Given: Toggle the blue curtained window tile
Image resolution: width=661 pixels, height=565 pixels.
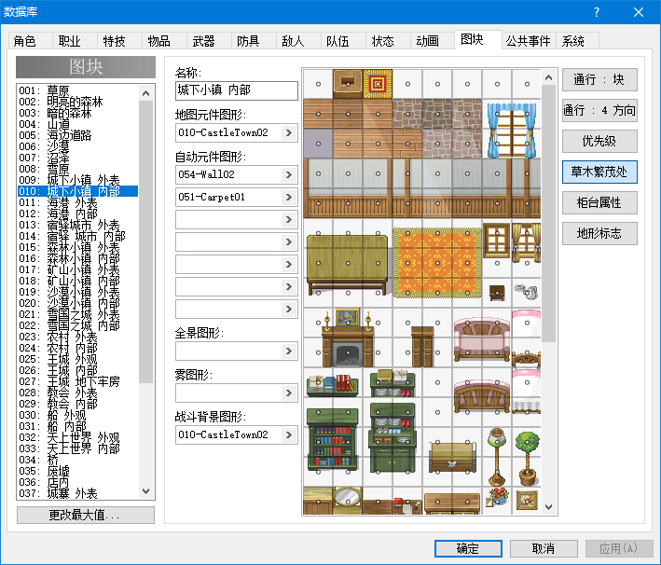Looking at the screenshot, I should [512, 129].
